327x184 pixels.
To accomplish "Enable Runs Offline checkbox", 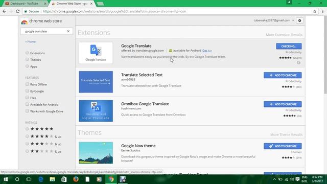I will 27,84.
